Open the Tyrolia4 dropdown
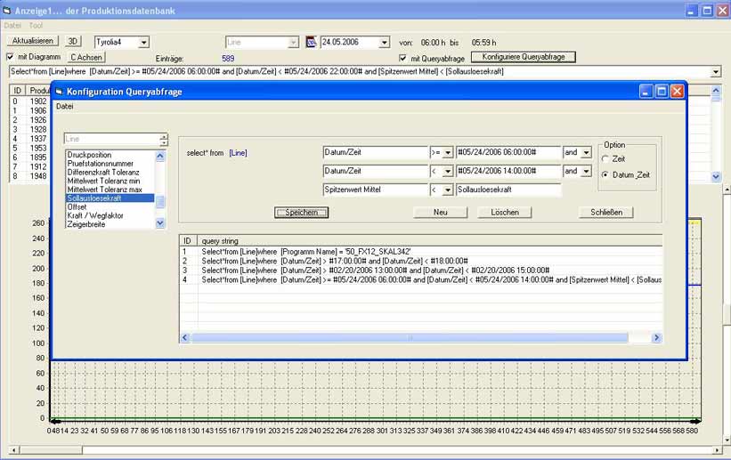The width and height of the screenshot is (731, 460). pyautogui.click(x=143, y=43)
